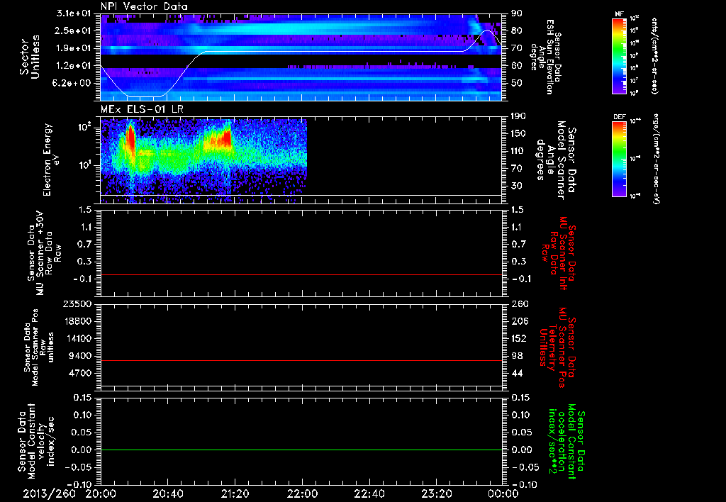Image resolution: width=726 pixels, height=502 pixels.
Task: Click the 20:00 time tick label
Action: (101, 493)
